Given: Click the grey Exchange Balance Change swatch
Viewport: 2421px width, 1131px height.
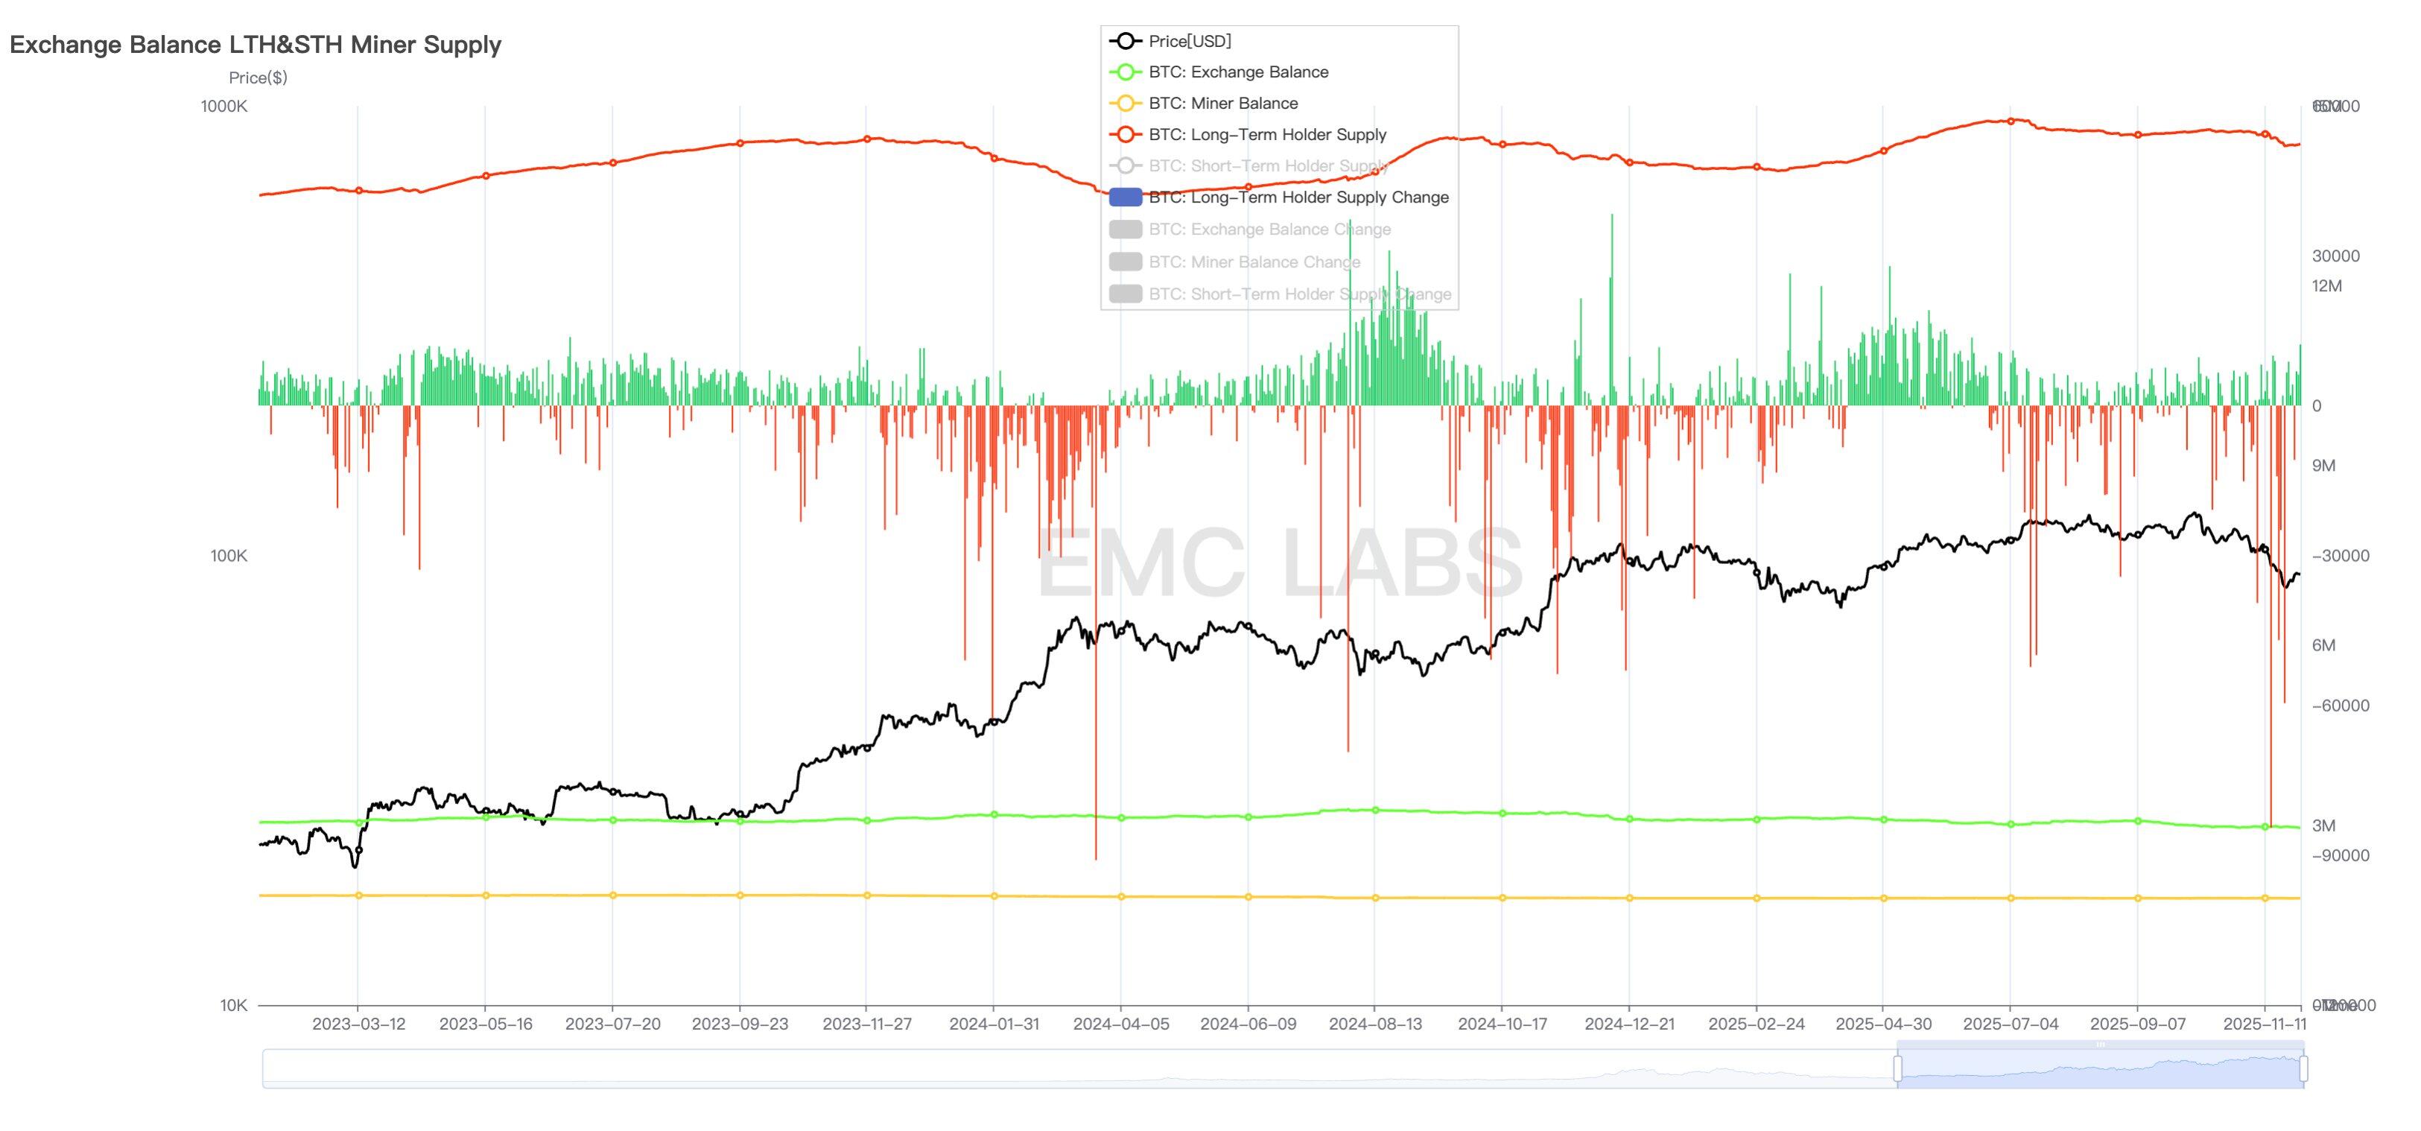Looking at the screenshot, I should (x=1125, y=229).
